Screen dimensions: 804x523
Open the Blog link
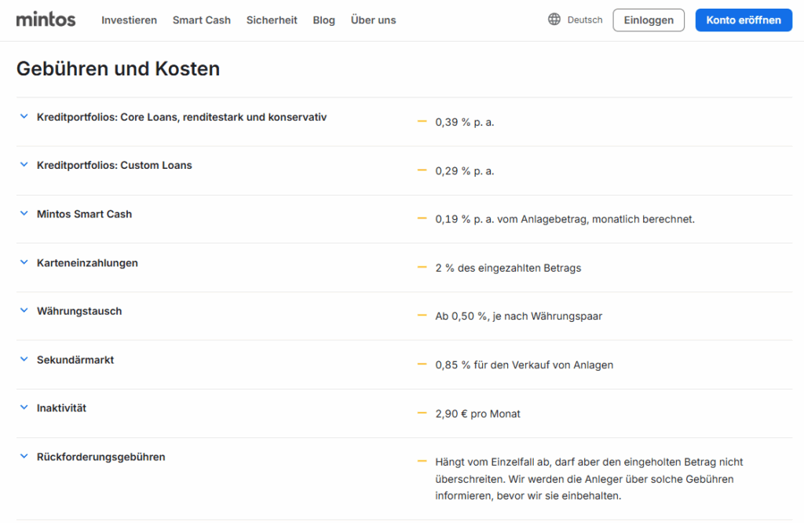pos(323,20)
